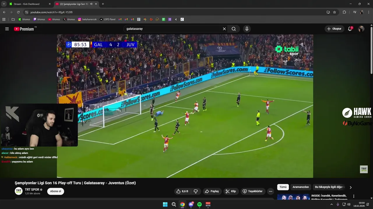Viewport: 373px width, 209px height.
Task: Open Windows taskbar search
Action: 174,204
